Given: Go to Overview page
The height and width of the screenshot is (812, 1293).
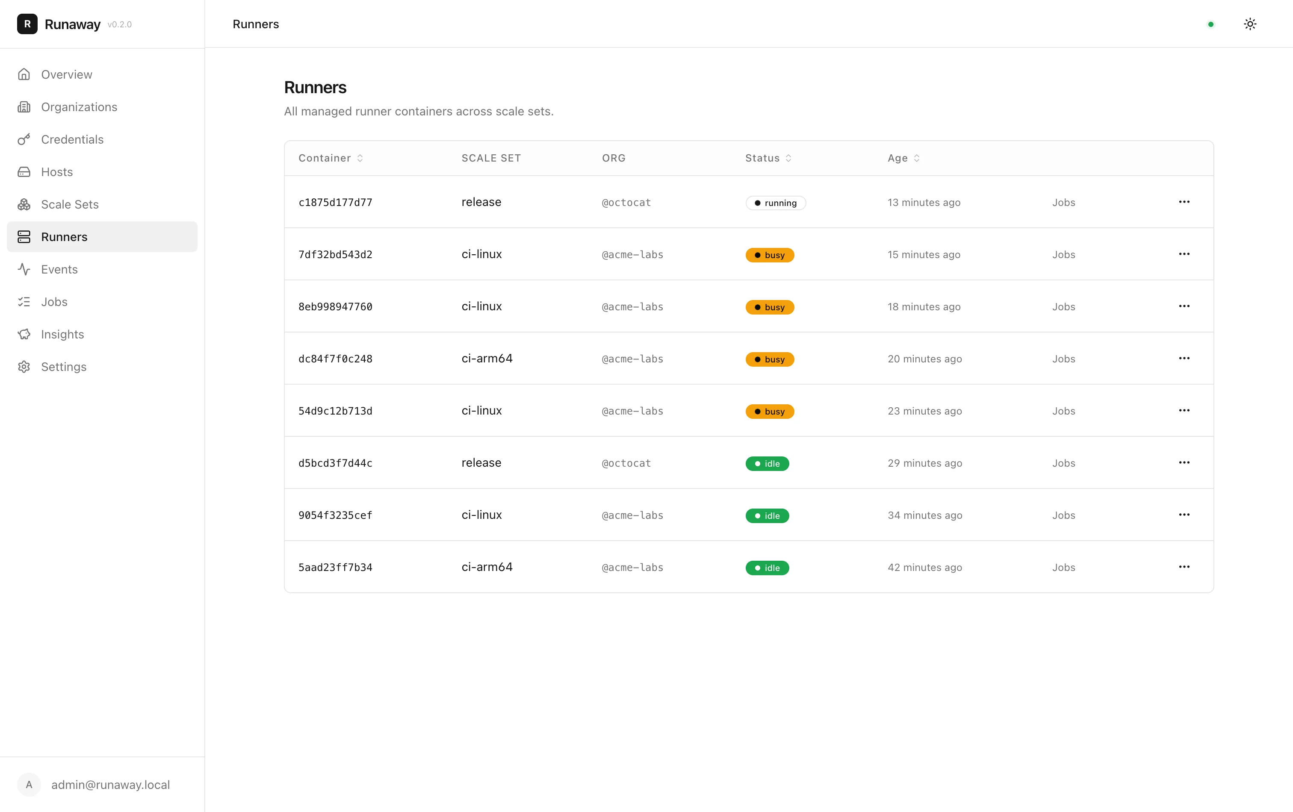Looking at the screenshot, I should tap(102, 75).
